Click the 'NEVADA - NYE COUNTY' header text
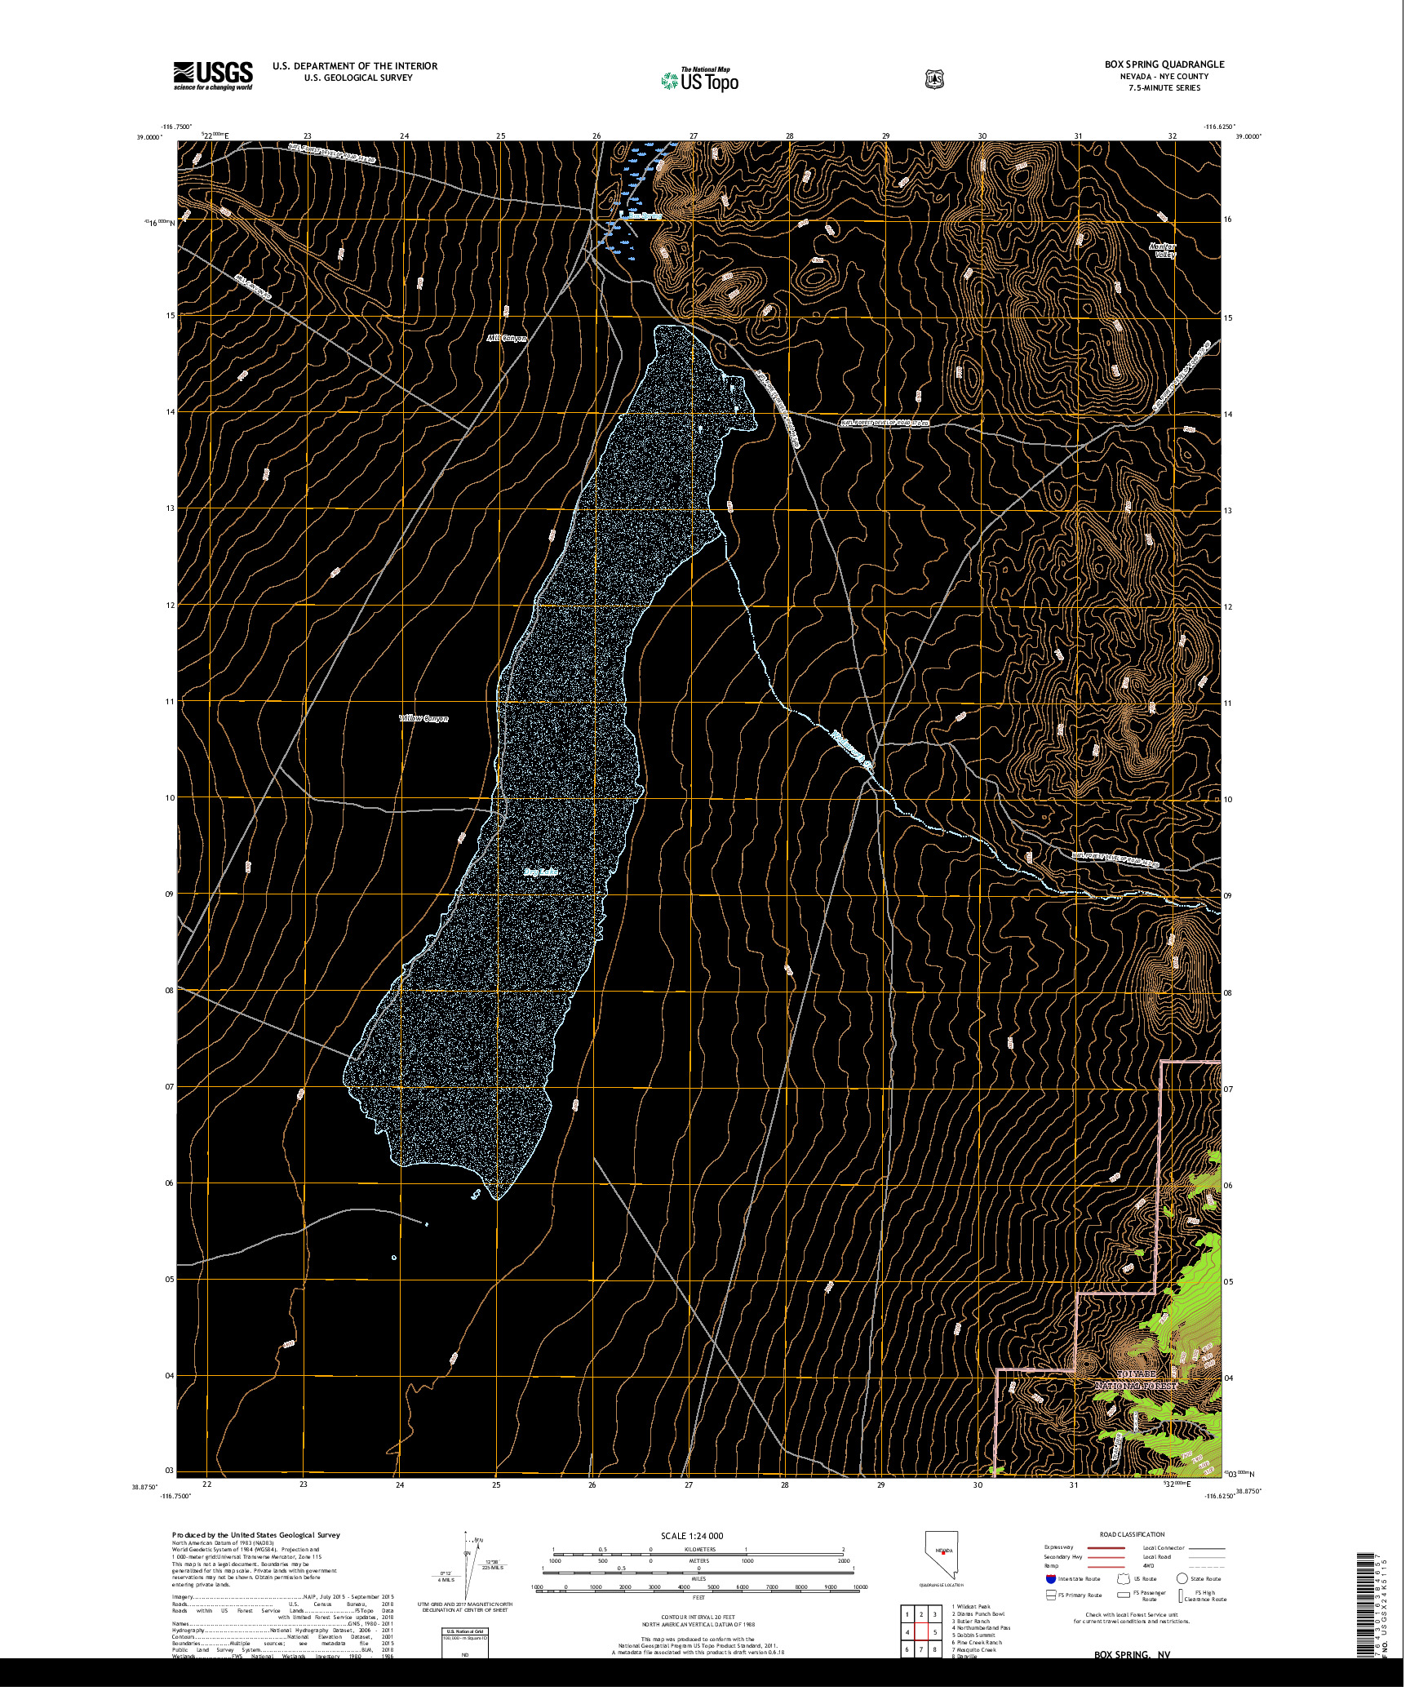 (1164, 76)
